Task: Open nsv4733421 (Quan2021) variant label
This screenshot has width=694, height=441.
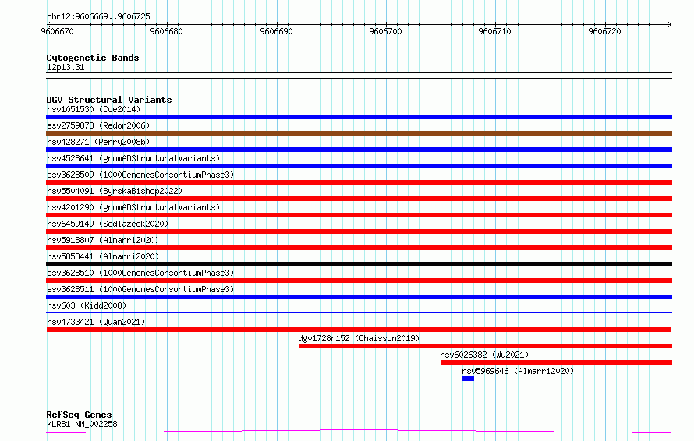Action: tap(96, 322)
